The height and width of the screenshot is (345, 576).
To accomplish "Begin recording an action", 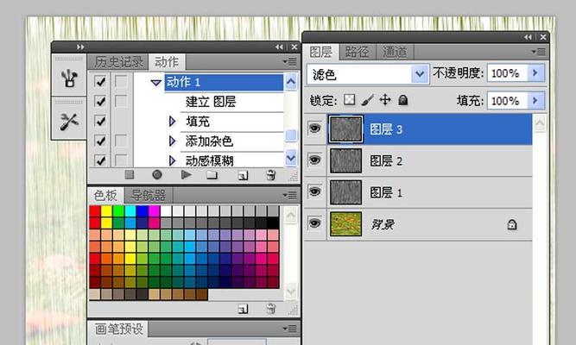I will tap(157, 175).
